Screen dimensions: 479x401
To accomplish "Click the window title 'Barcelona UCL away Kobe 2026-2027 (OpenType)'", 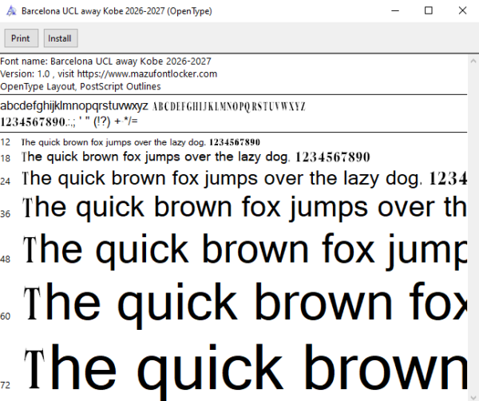I will pyautogui.click(x=117, y=11).
